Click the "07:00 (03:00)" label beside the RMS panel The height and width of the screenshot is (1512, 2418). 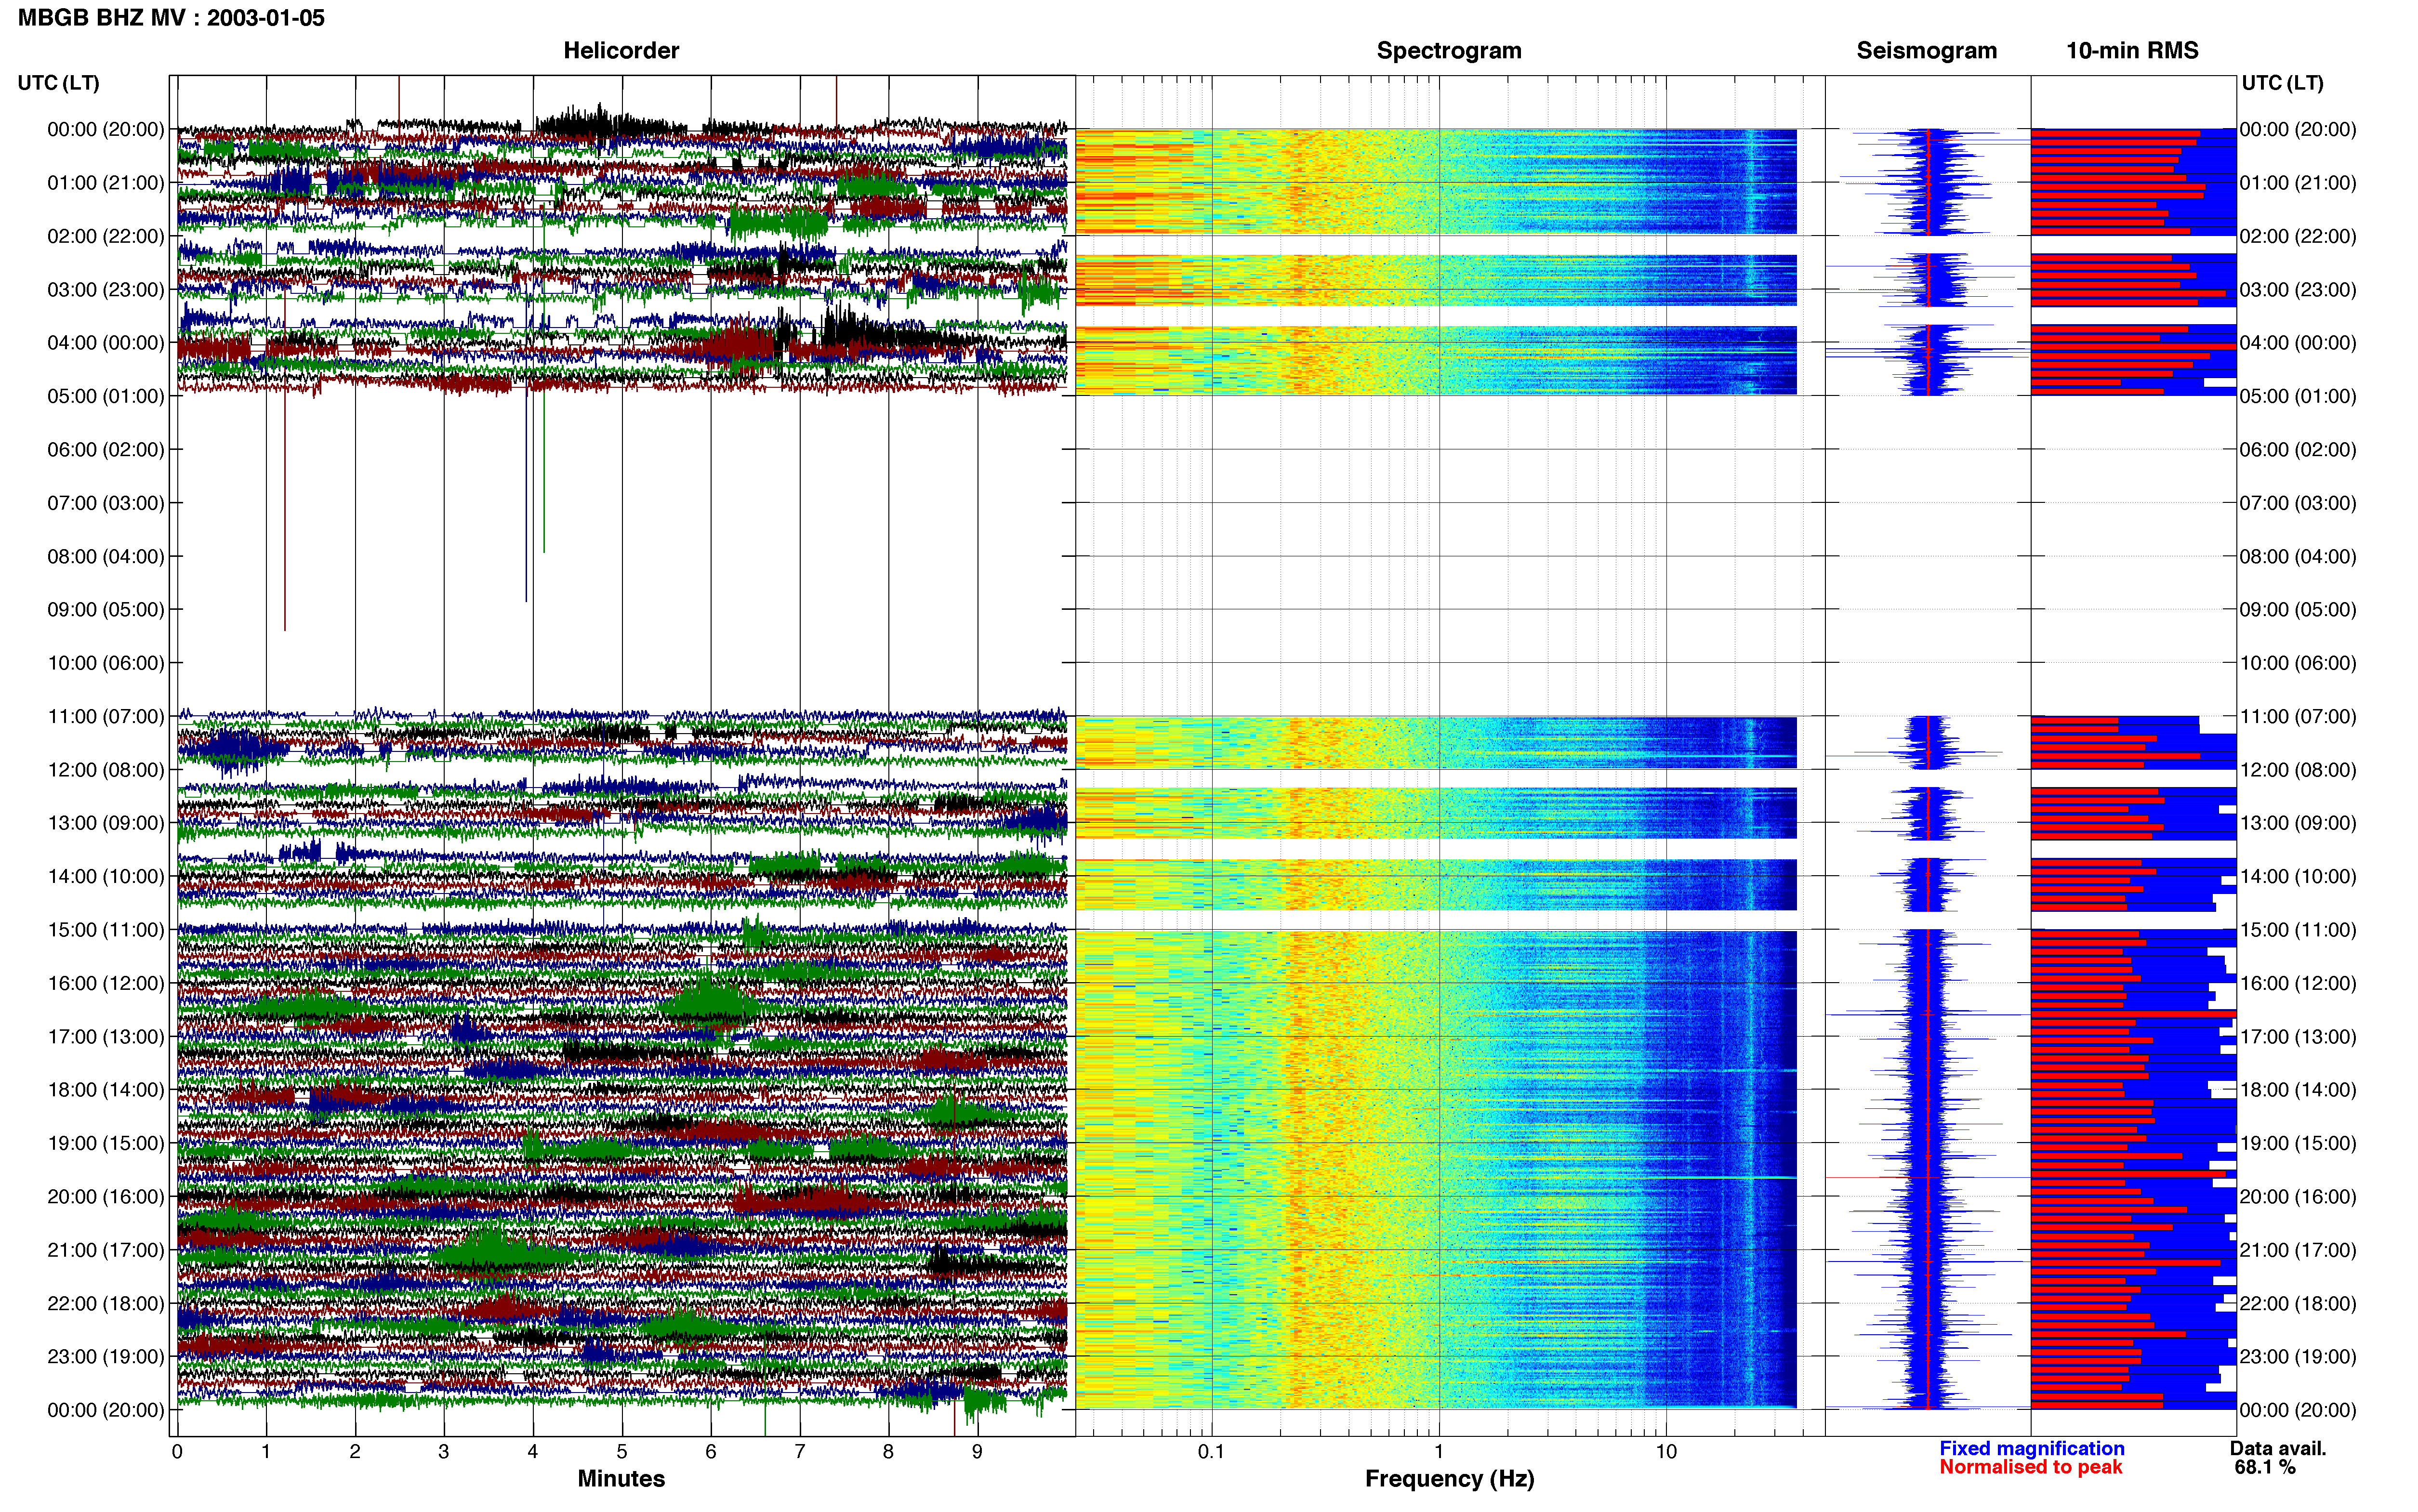[x=2298, y=503]
